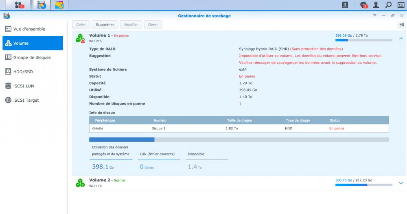
Task: Collapse Volume 1 details chevron
Action: point(401,38)
